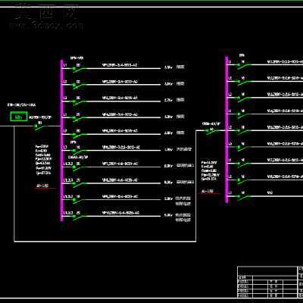Select the horizontal feeder line running along the bottom
Screen dimensions: 303x303
point(105,242)
